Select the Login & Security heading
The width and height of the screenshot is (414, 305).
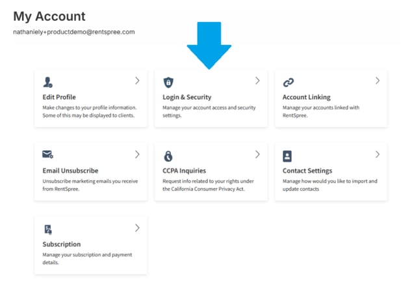click(x=187, y=98)
